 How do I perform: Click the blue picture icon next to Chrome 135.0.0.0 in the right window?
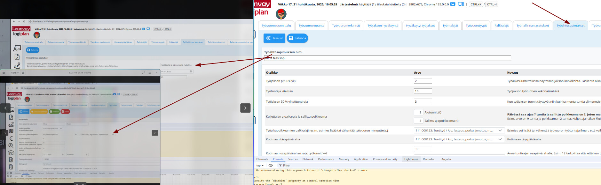point(453,4)
